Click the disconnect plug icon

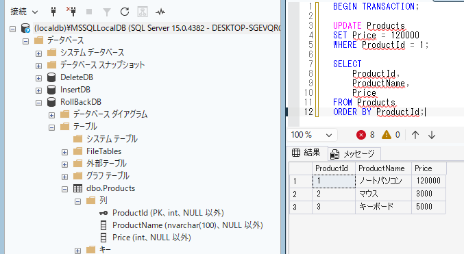(x=71, y=12)
